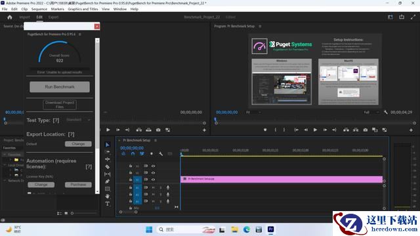420x236 pixels.
Task: Play the Source monitor
Action: point(108,130)
